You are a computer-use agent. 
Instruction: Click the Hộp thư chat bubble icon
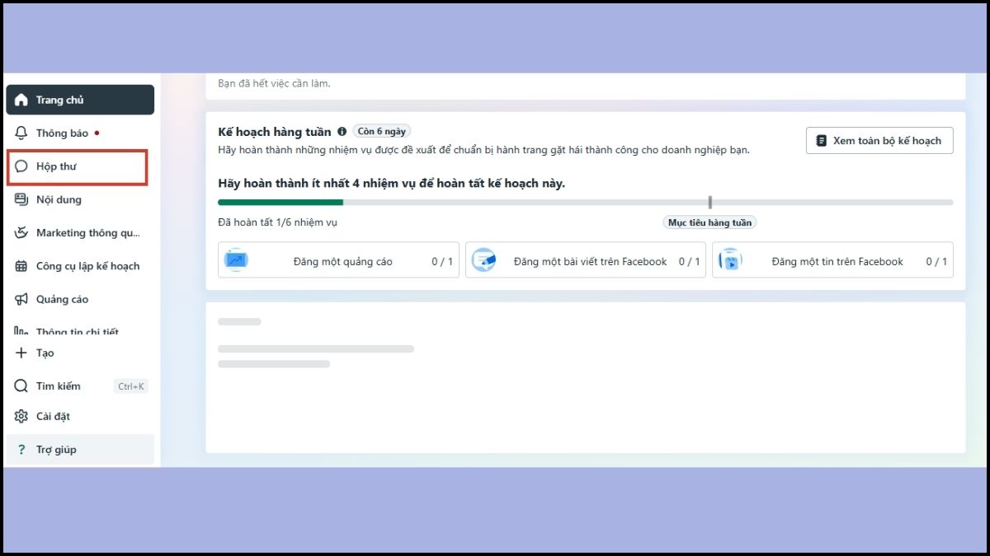coord(21,166)
